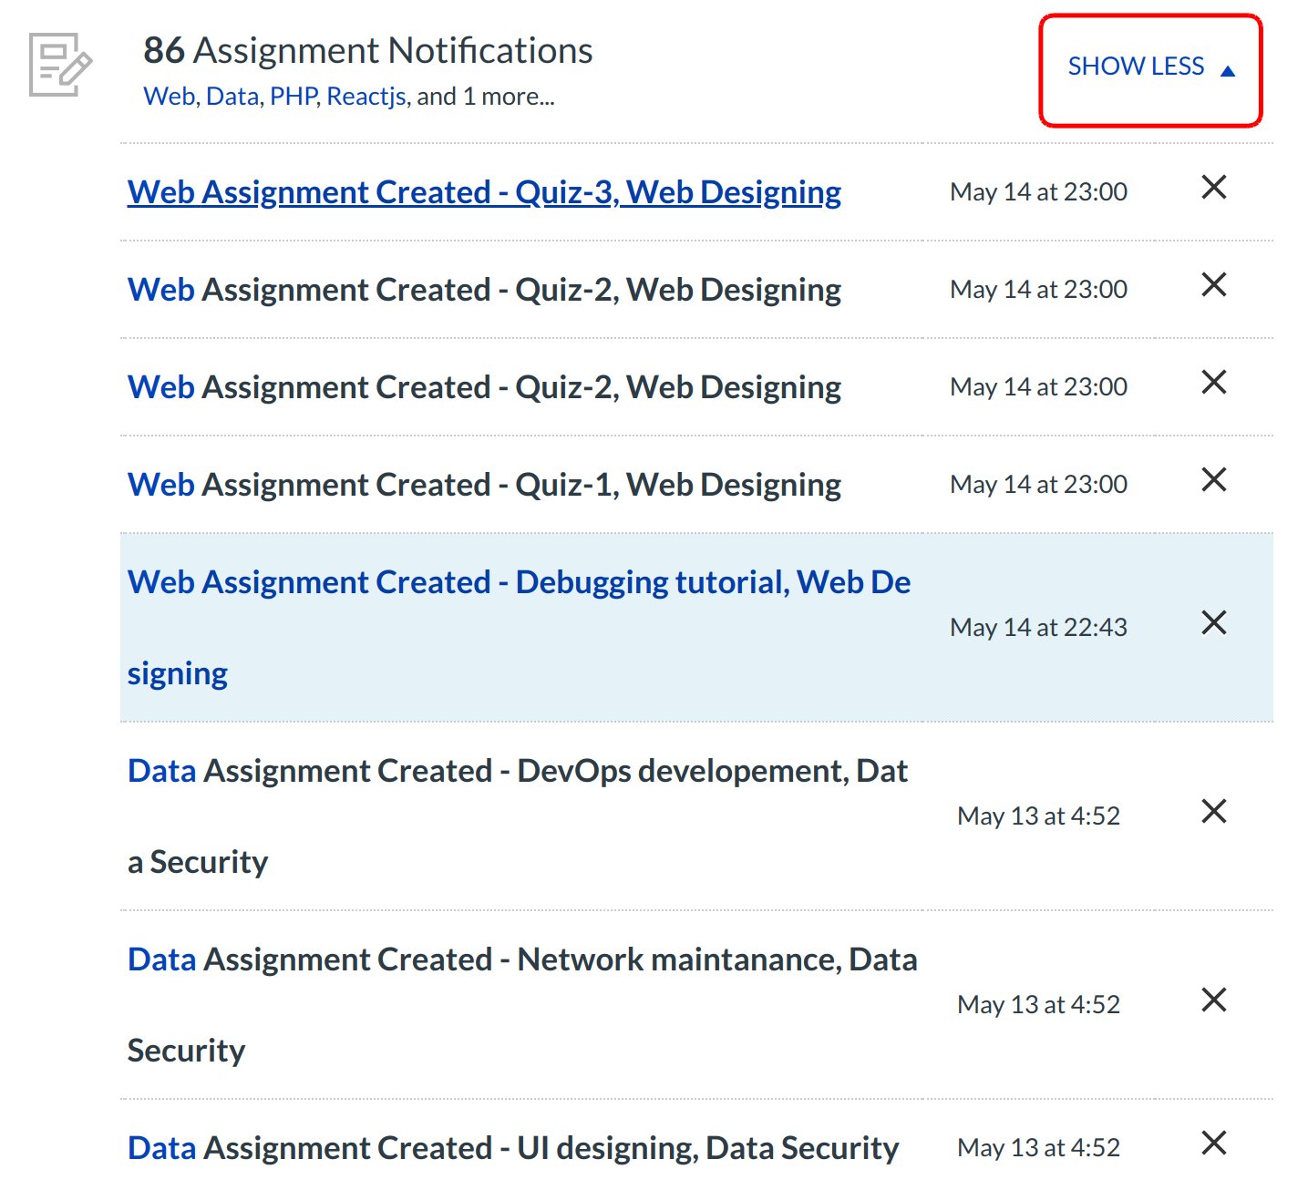The image size is (1308, 1190).
Task: Open the UI designing assignment link
Action: [x=512, y=1149]
